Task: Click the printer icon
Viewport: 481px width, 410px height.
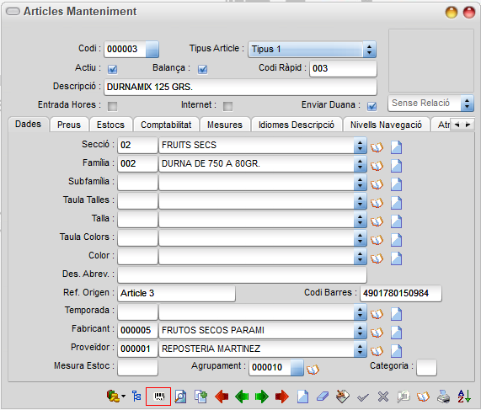Action: coord(443,397)
